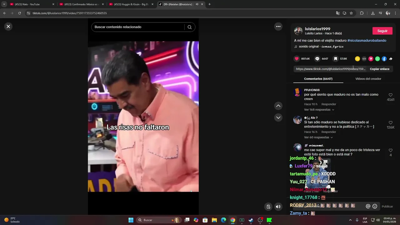Like PPJHON08's comment with heart
The height and width of the screenshot is (225, 400).
[x=391, y=95]
